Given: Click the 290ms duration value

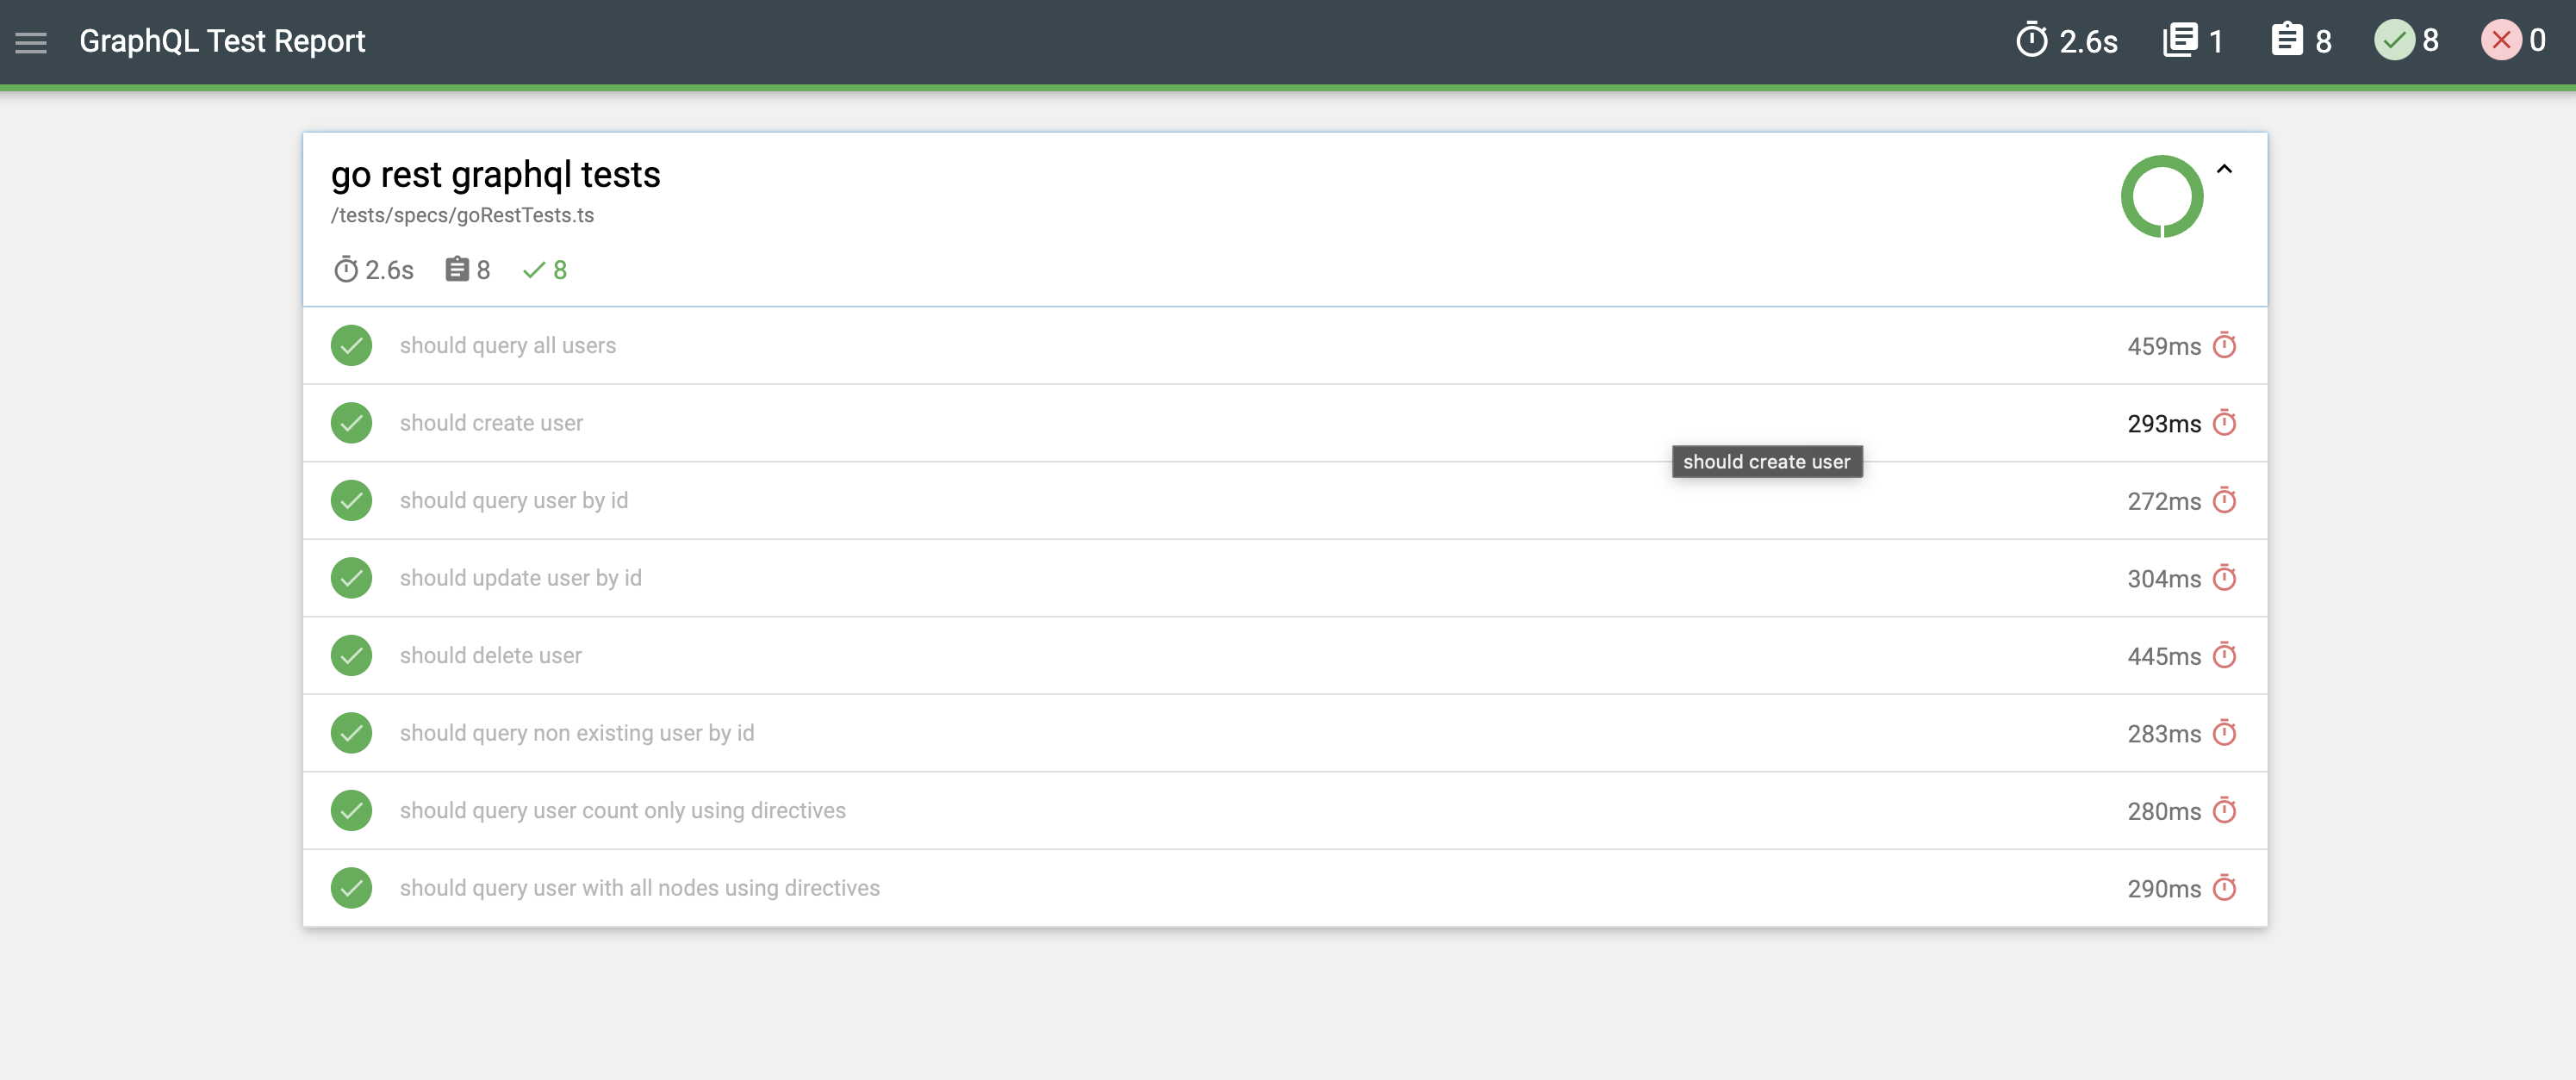Looking at the screenshot, I should pos(2164,889).
